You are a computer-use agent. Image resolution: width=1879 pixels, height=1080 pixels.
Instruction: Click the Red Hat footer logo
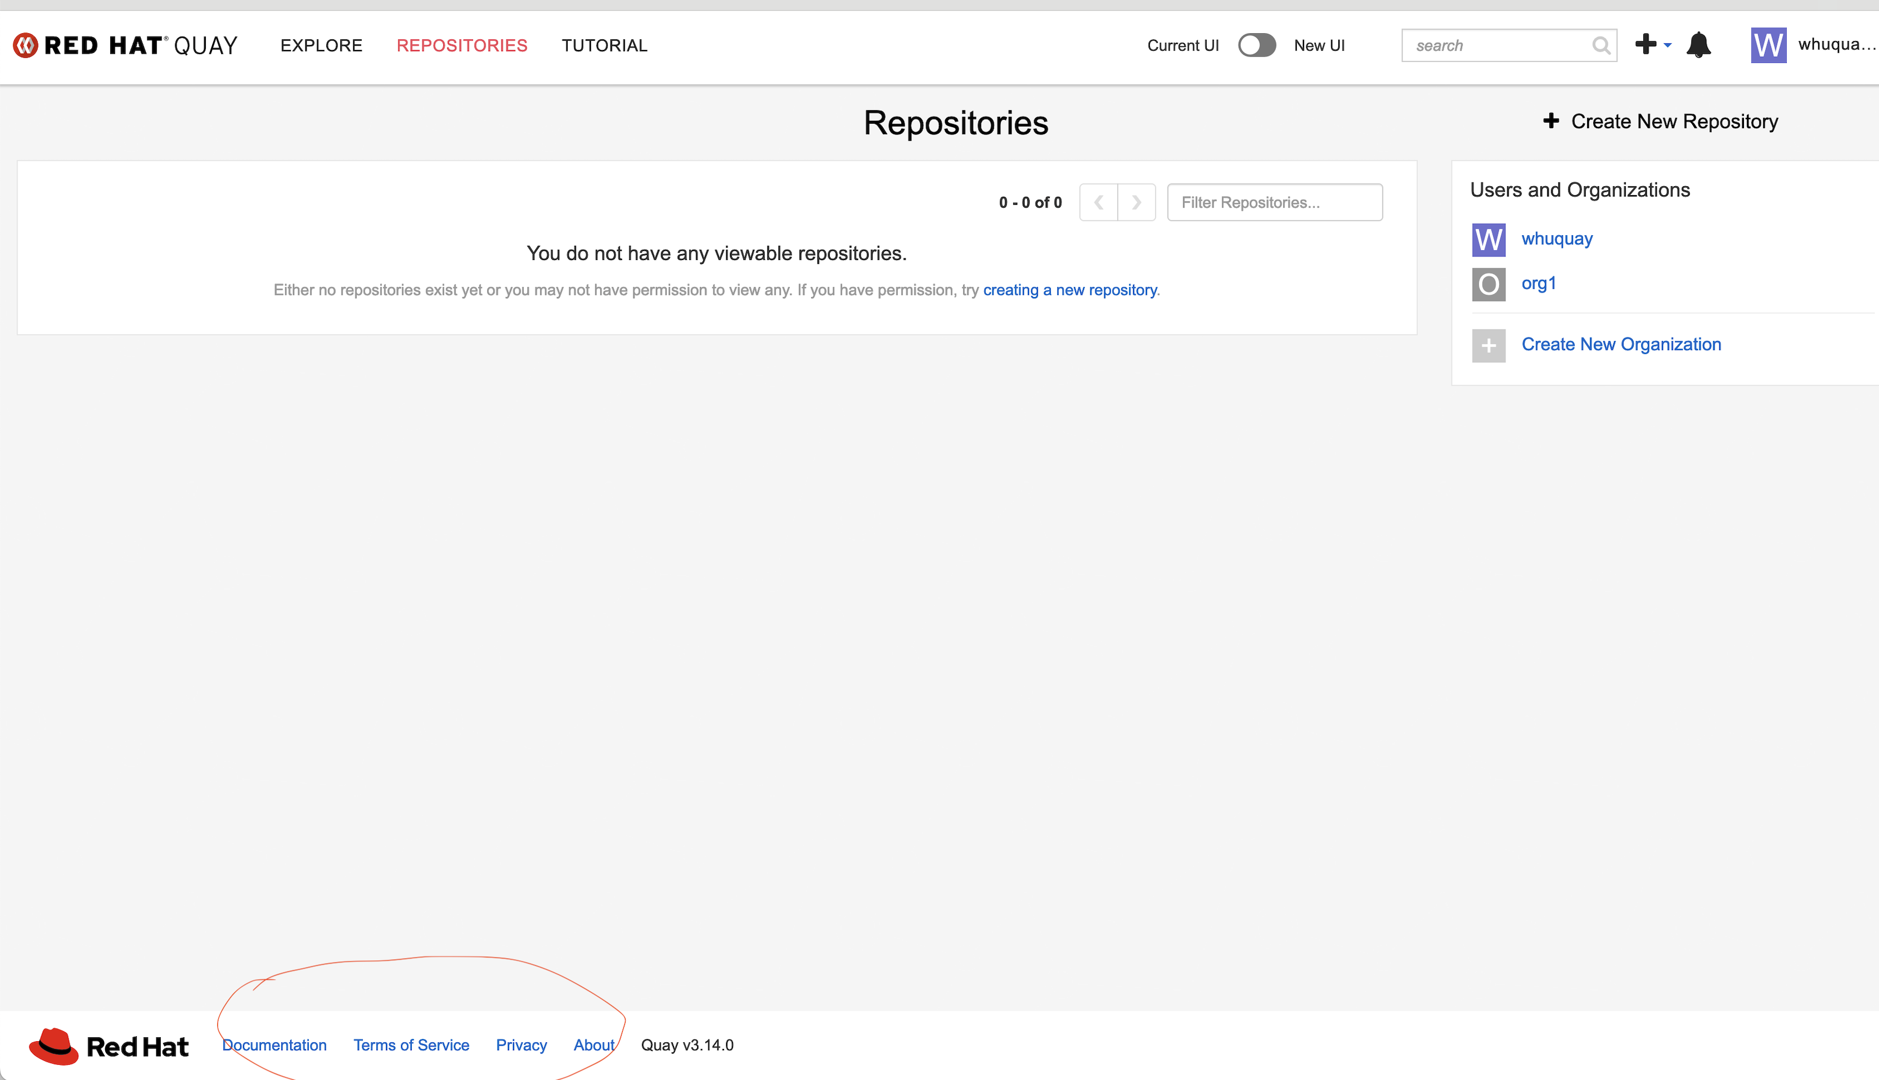(109, 1046)
